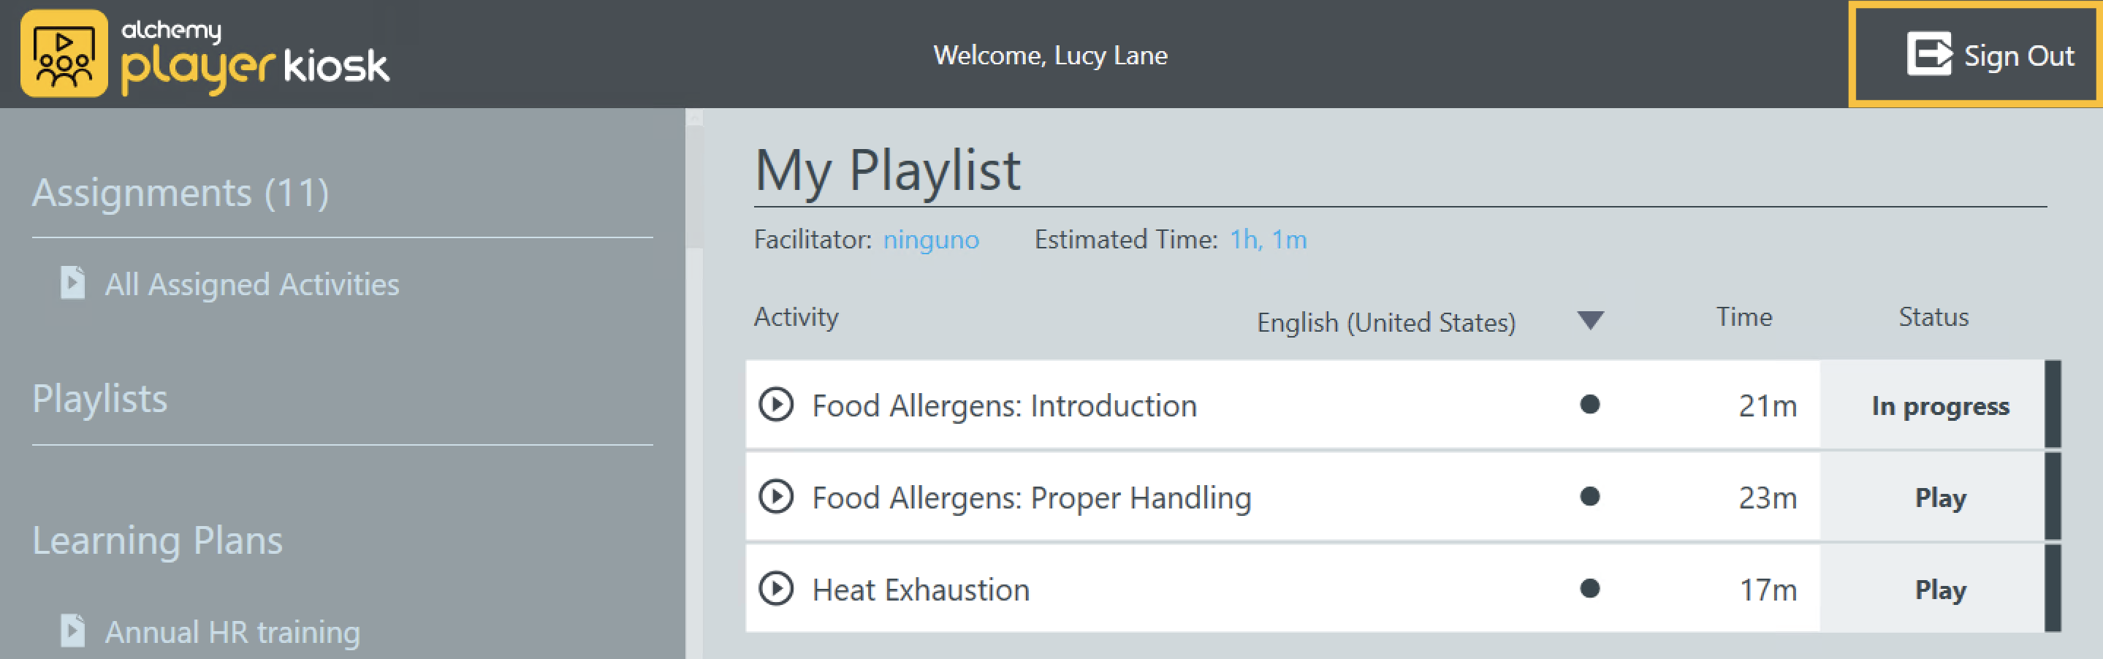2103x659 pixels.
Task: Select English (United States) language selector
Action: (1385, 322)
